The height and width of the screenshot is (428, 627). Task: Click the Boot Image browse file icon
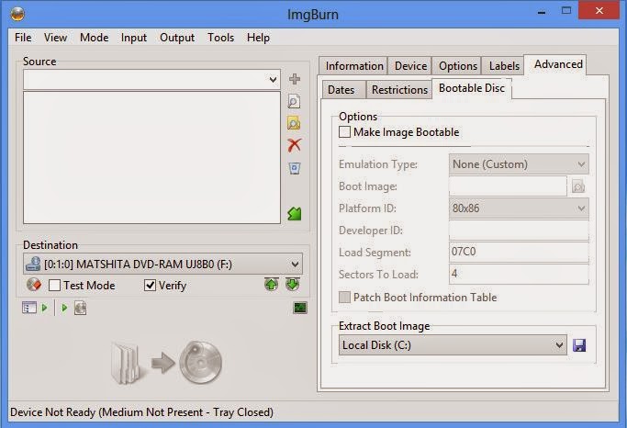coord(578,186)
